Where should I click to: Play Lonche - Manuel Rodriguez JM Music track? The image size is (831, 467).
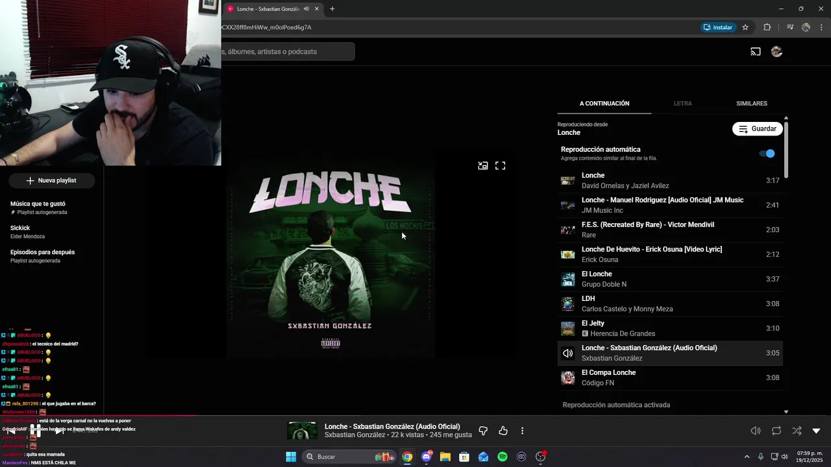click(x=670, y=205)
